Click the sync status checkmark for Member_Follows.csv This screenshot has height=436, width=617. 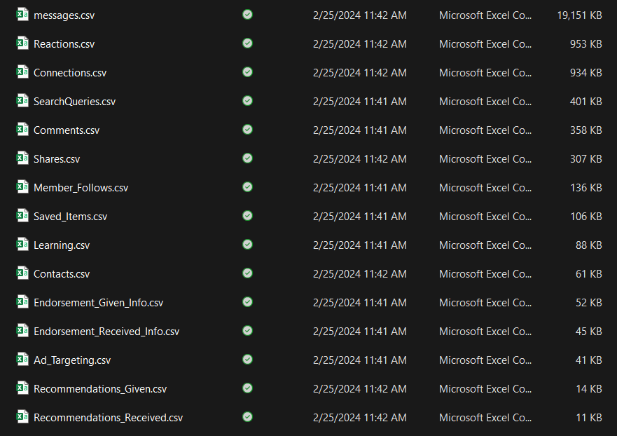tap(247, 187)
